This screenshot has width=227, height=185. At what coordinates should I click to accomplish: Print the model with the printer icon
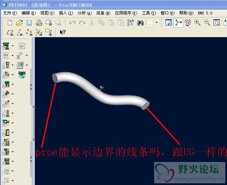point(39,23)
